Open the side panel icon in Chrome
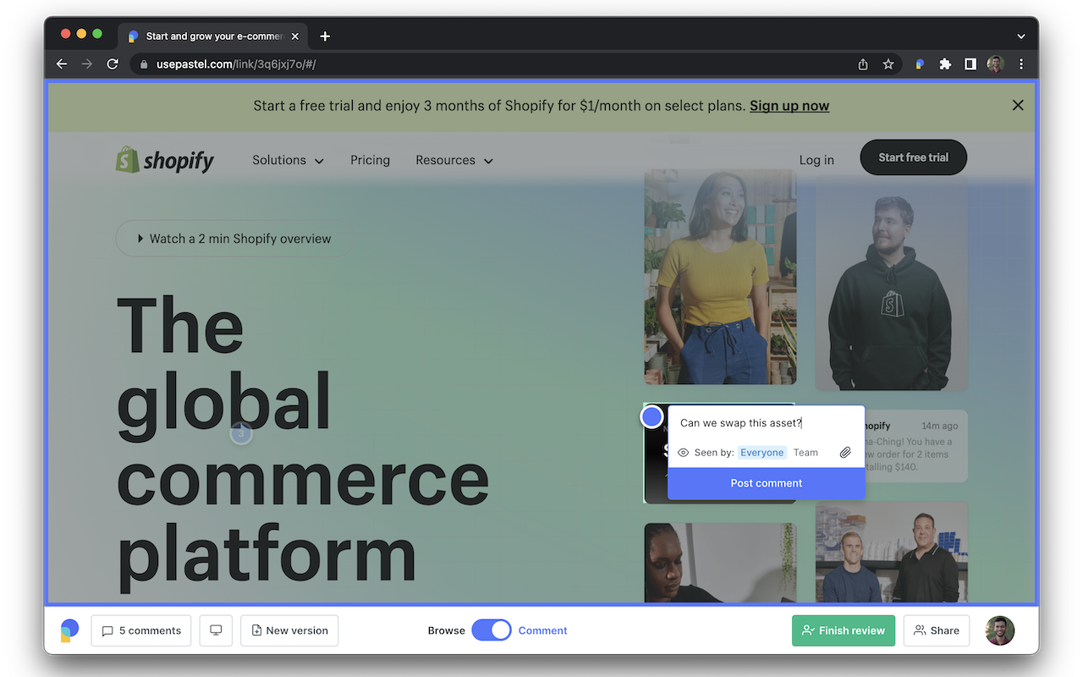 [970, 64]
